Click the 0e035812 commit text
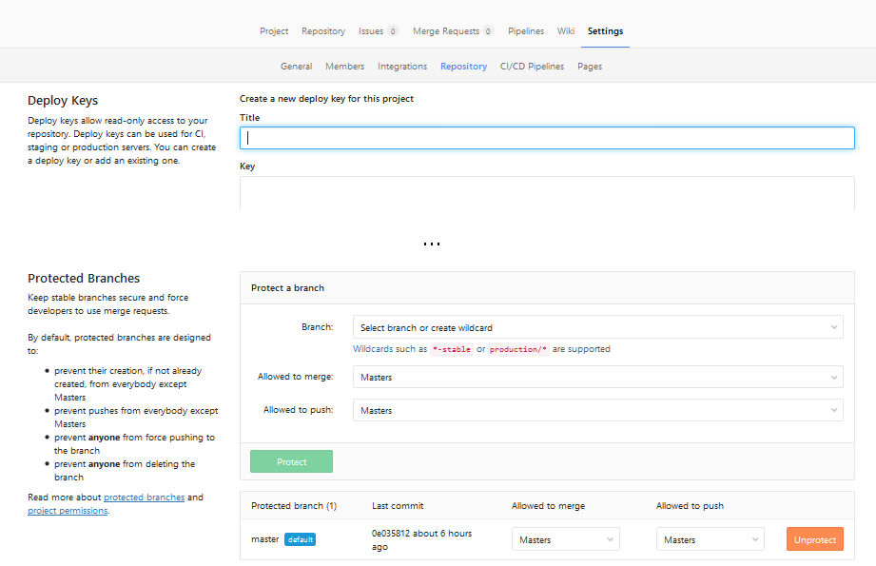 pyautogui.click(x=391, y=533)
